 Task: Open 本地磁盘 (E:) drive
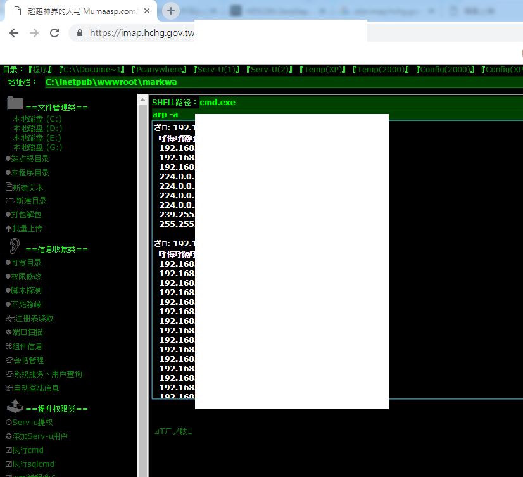tap(37, 138)
